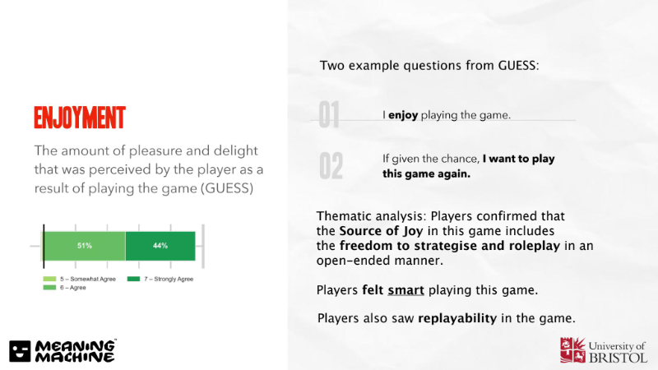Click the University of Bristol wordmark
This screenshot has height=370, width=658.
coord(618,352)
